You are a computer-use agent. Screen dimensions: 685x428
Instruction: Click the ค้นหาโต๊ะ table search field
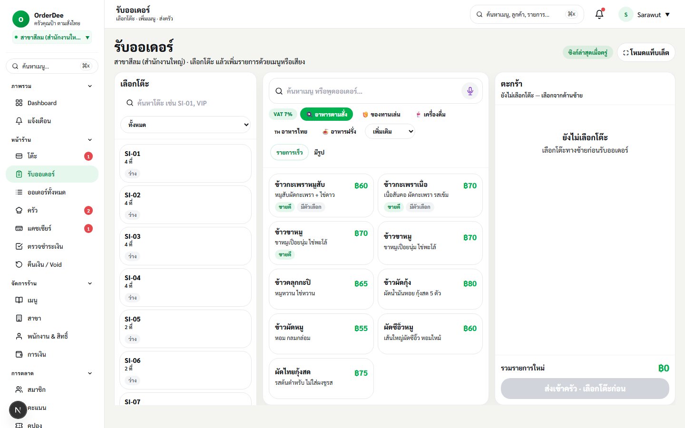click(186, 103)
